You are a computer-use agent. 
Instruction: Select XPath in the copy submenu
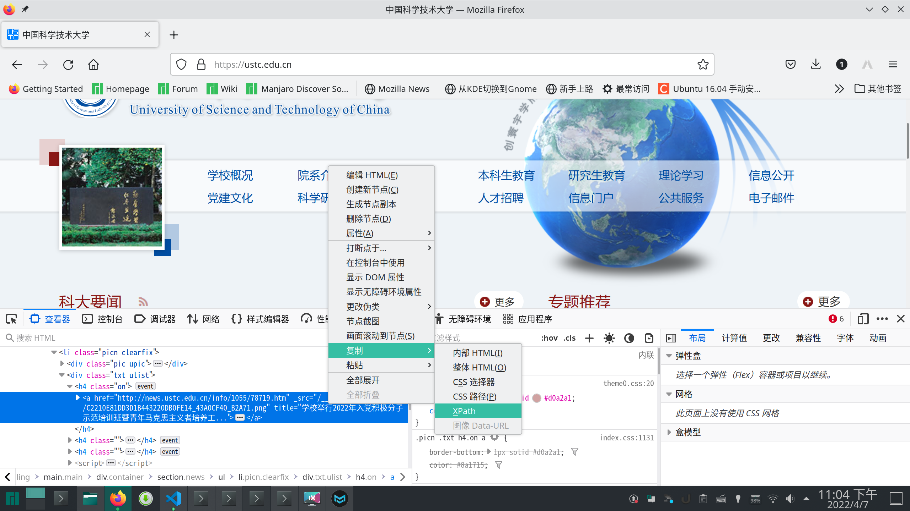[478, 411]
